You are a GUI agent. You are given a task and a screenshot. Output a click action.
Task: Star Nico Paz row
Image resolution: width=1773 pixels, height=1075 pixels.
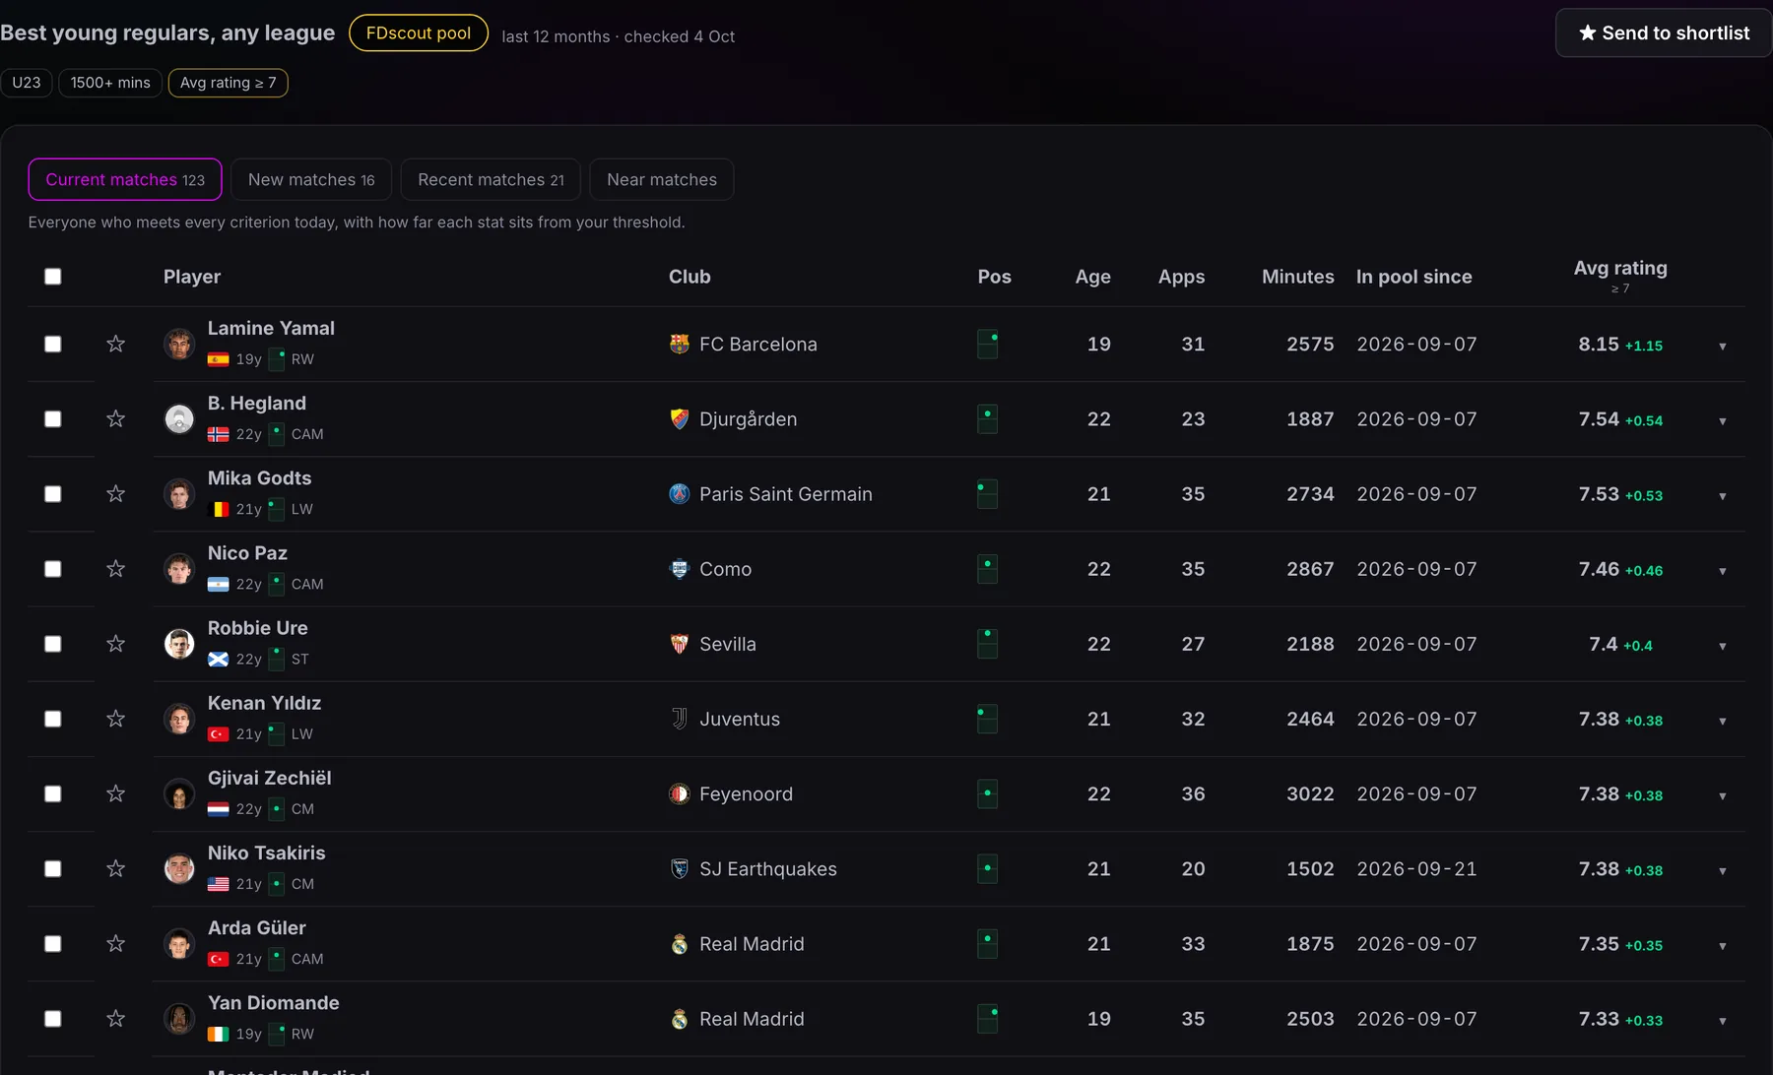click(115, 568)
